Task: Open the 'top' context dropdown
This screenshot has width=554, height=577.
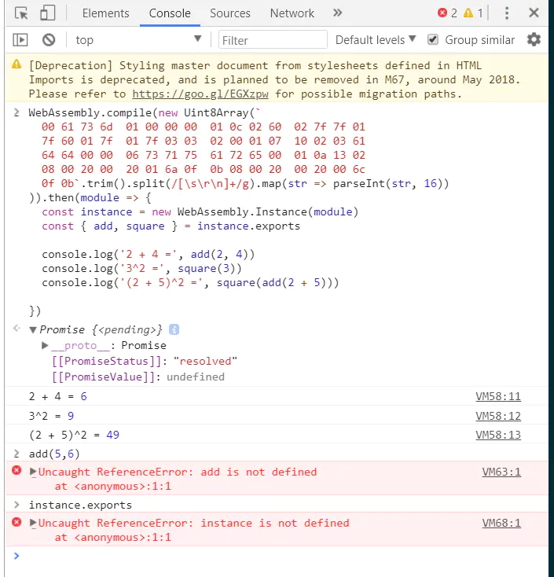Action: (x=138, y=40)
